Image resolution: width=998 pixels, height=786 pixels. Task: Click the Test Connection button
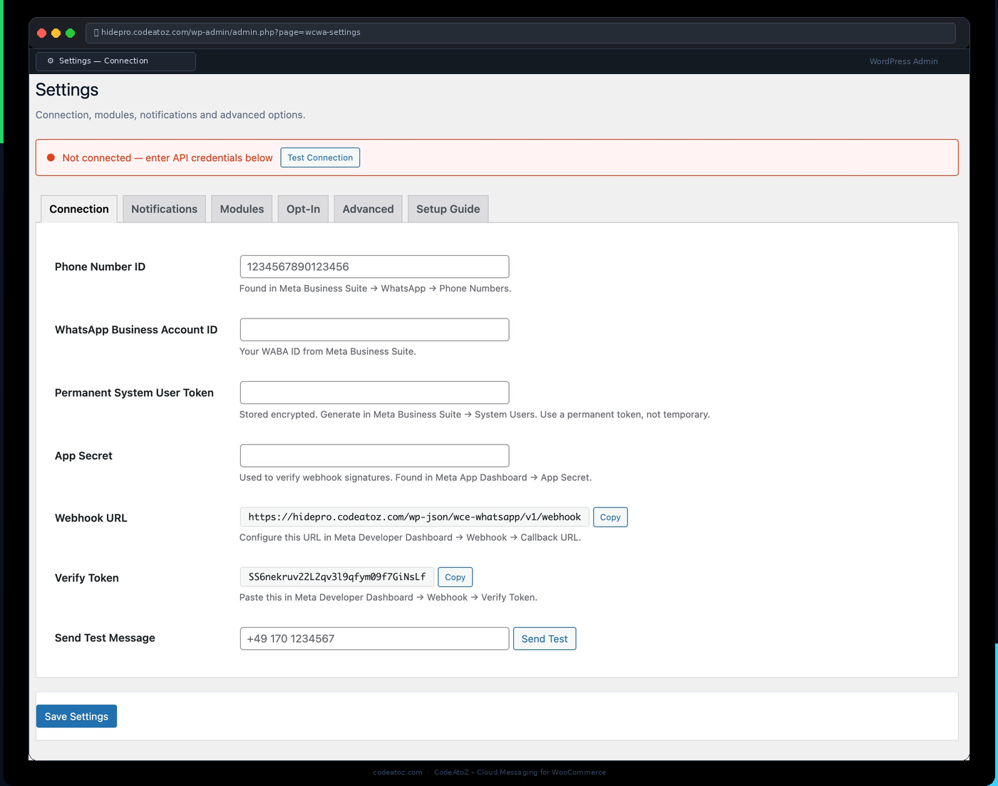tap(320, 157)
